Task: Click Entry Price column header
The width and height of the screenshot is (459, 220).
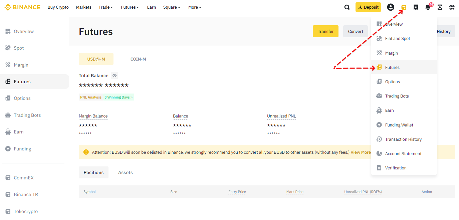Action: click(x=237, y=192)
